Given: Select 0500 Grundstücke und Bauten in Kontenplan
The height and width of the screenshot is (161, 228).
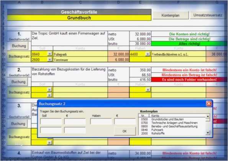Looking at the screenshot, I should 172,119.
